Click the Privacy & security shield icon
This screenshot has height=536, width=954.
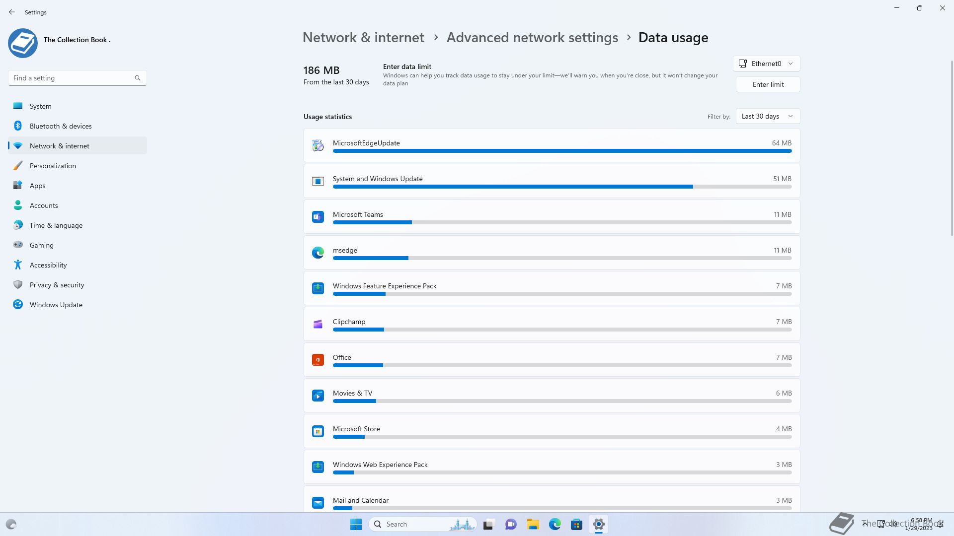[18, 284]
